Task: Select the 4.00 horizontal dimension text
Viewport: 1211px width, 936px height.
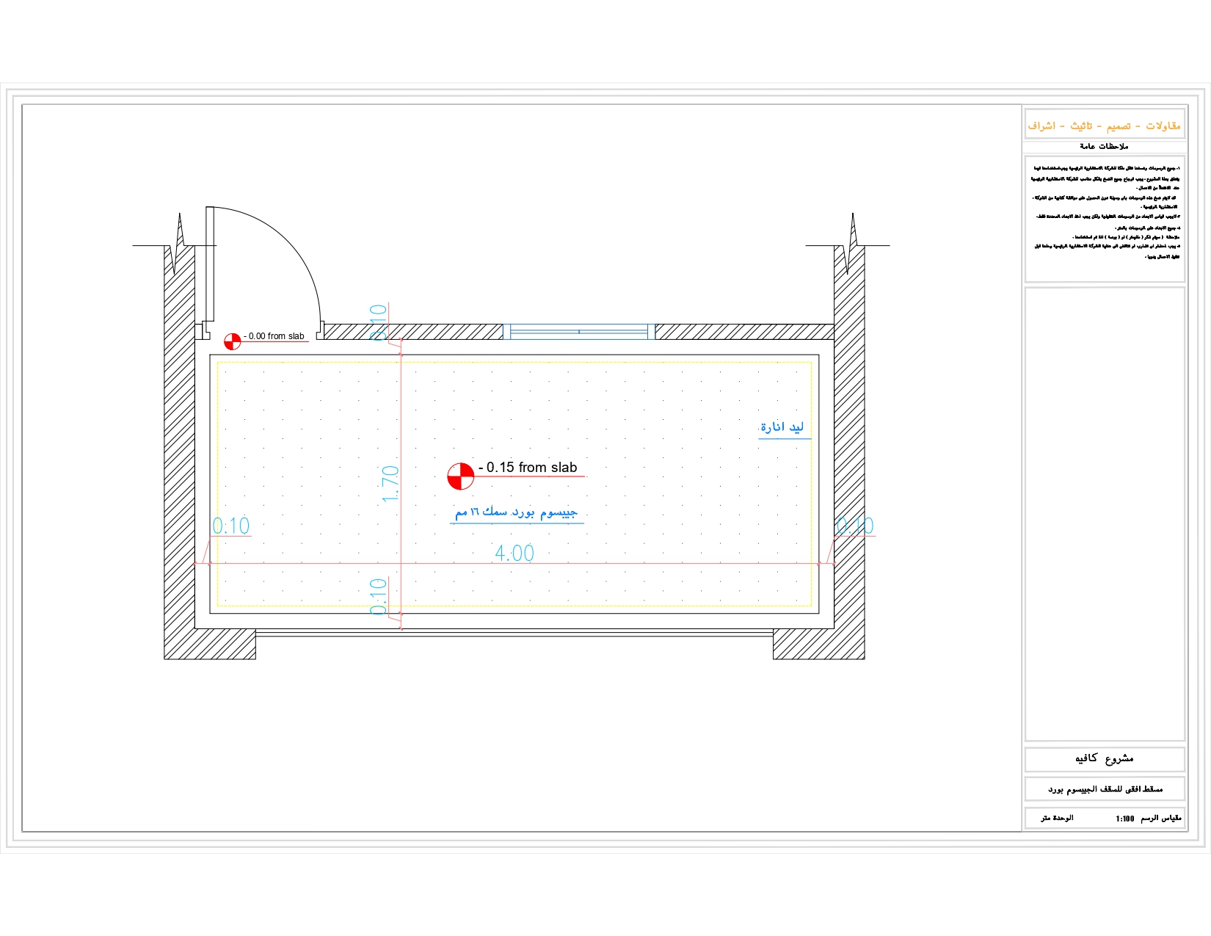Action: 514,553
